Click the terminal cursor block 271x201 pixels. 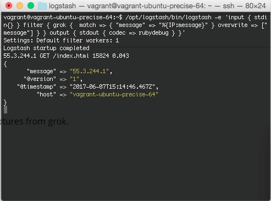click(x=5, y=110)
